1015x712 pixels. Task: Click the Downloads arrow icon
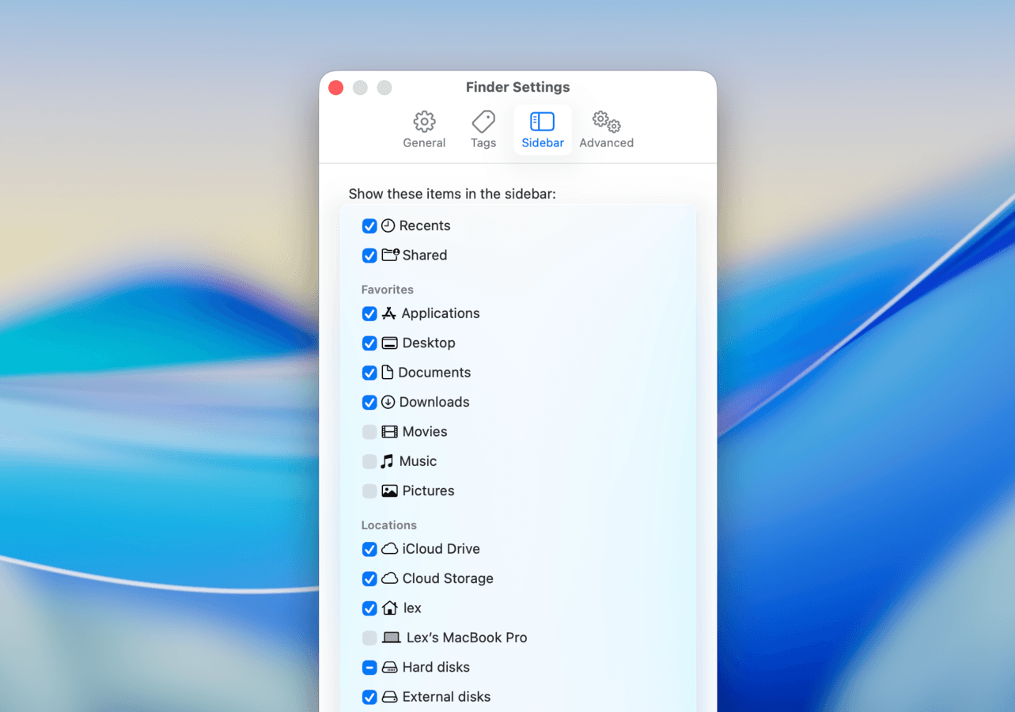(x=388, y=402)
